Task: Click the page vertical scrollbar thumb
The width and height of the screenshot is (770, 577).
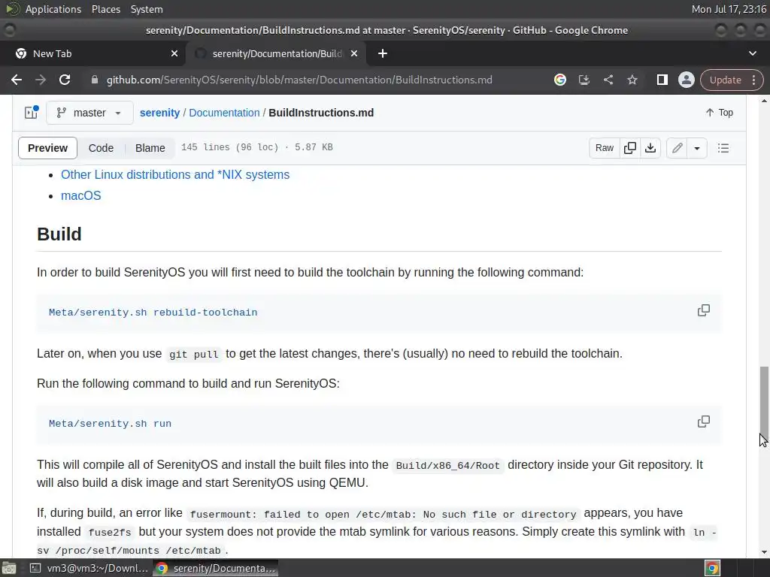Action: click(764, 405)
